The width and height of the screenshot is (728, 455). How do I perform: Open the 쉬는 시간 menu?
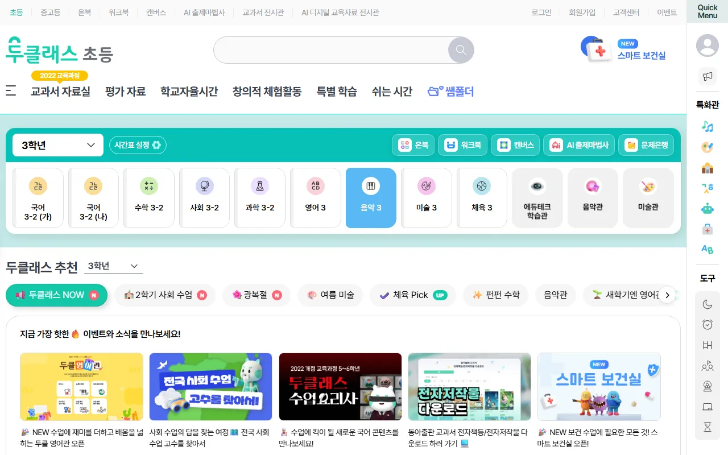click(392, 91)
